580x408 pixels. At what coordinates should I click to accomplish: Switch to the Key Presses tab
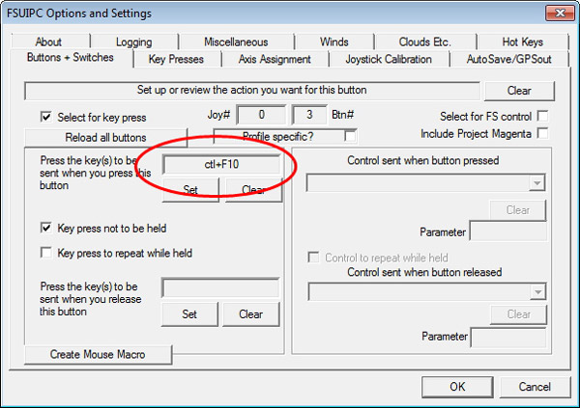[x=175, y=59]
